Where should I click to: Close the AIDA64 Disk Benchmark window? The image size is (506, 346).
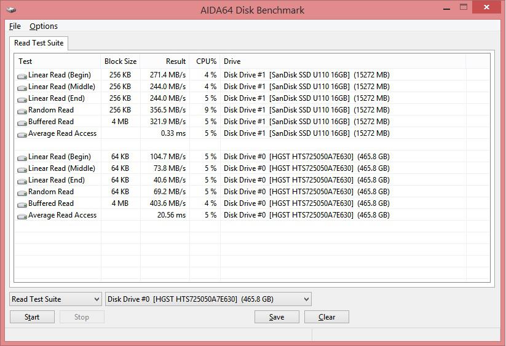(487, 7)
